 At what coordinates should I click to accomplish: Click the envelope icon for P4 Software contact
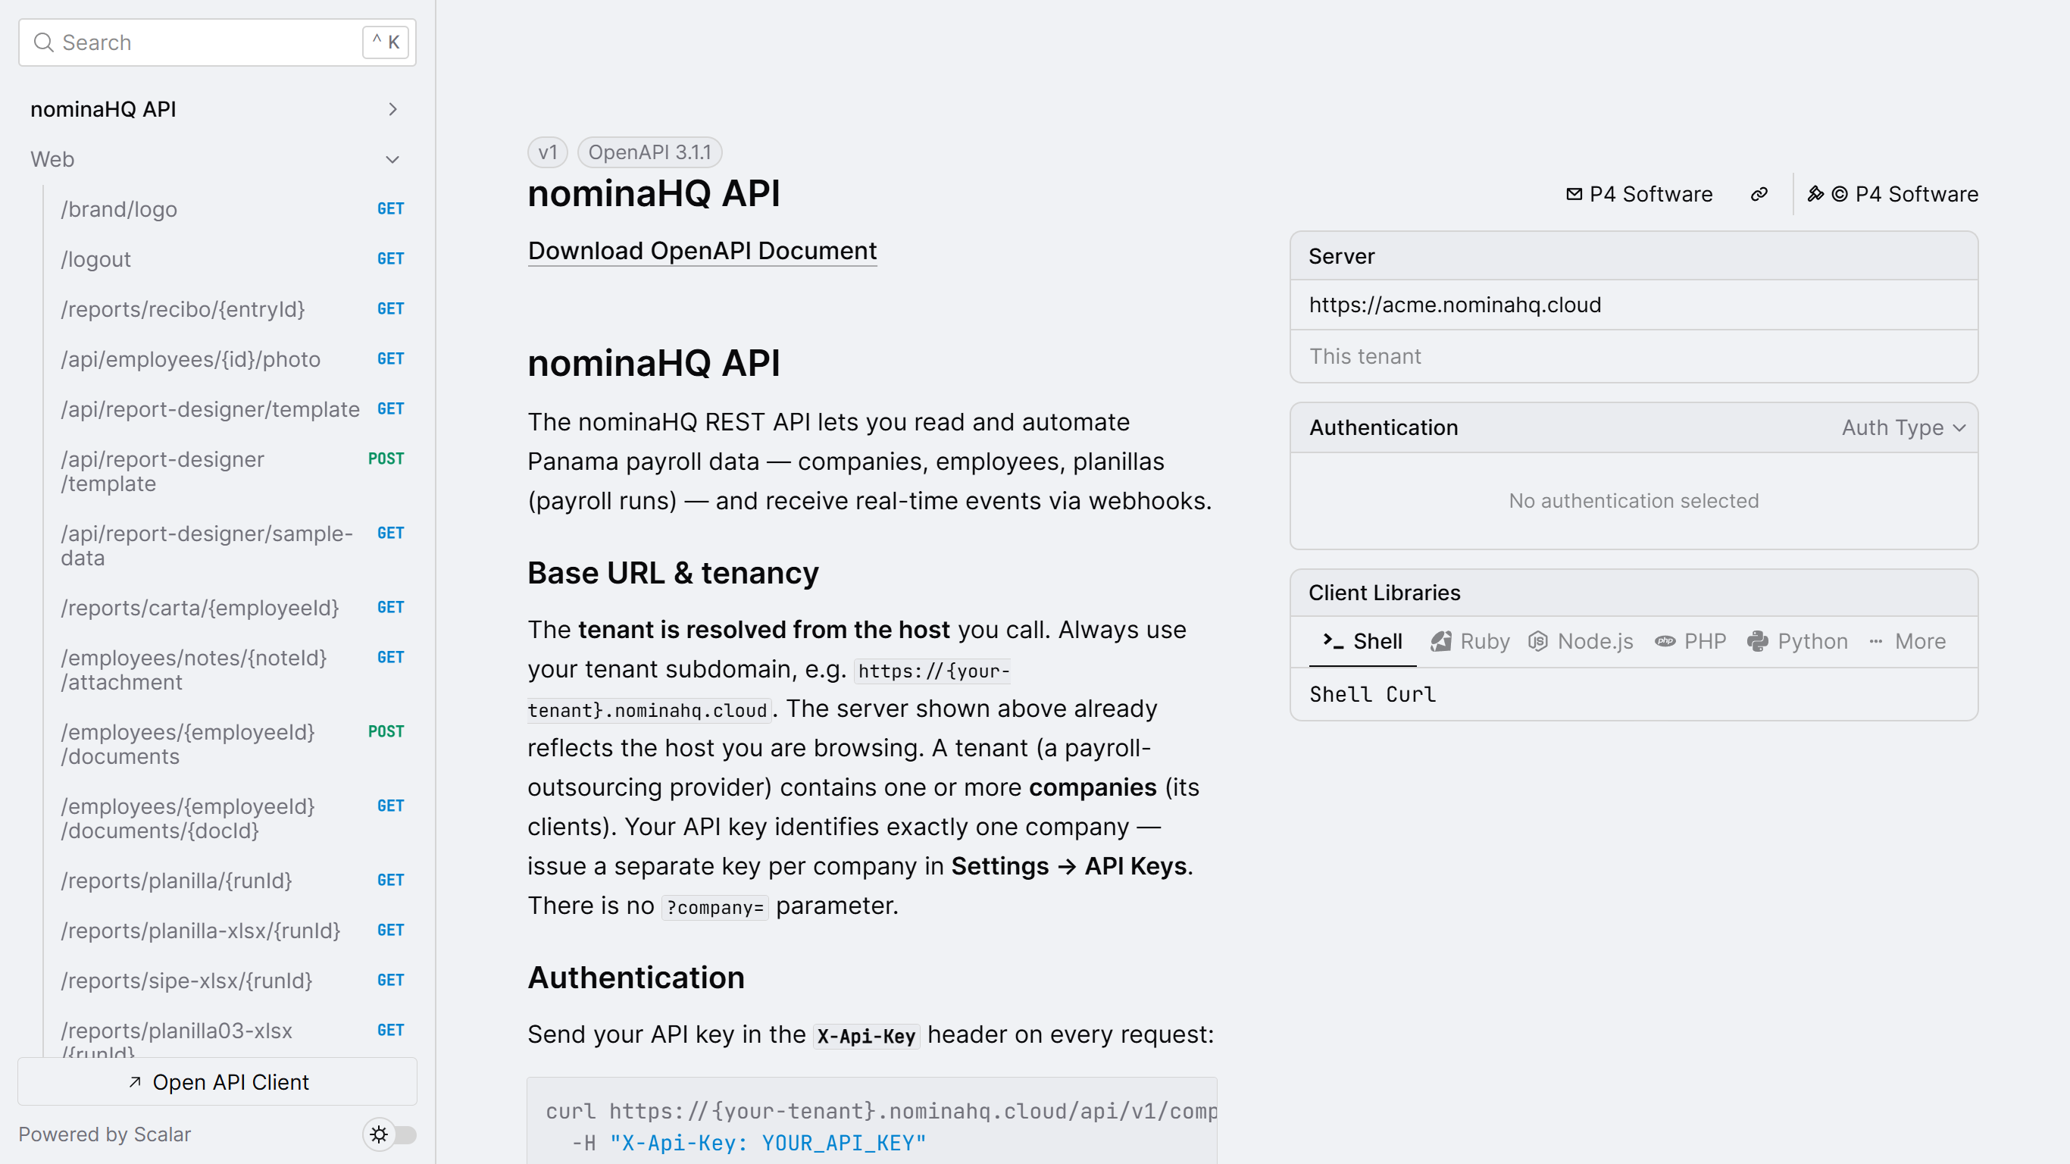(1574, 194)
